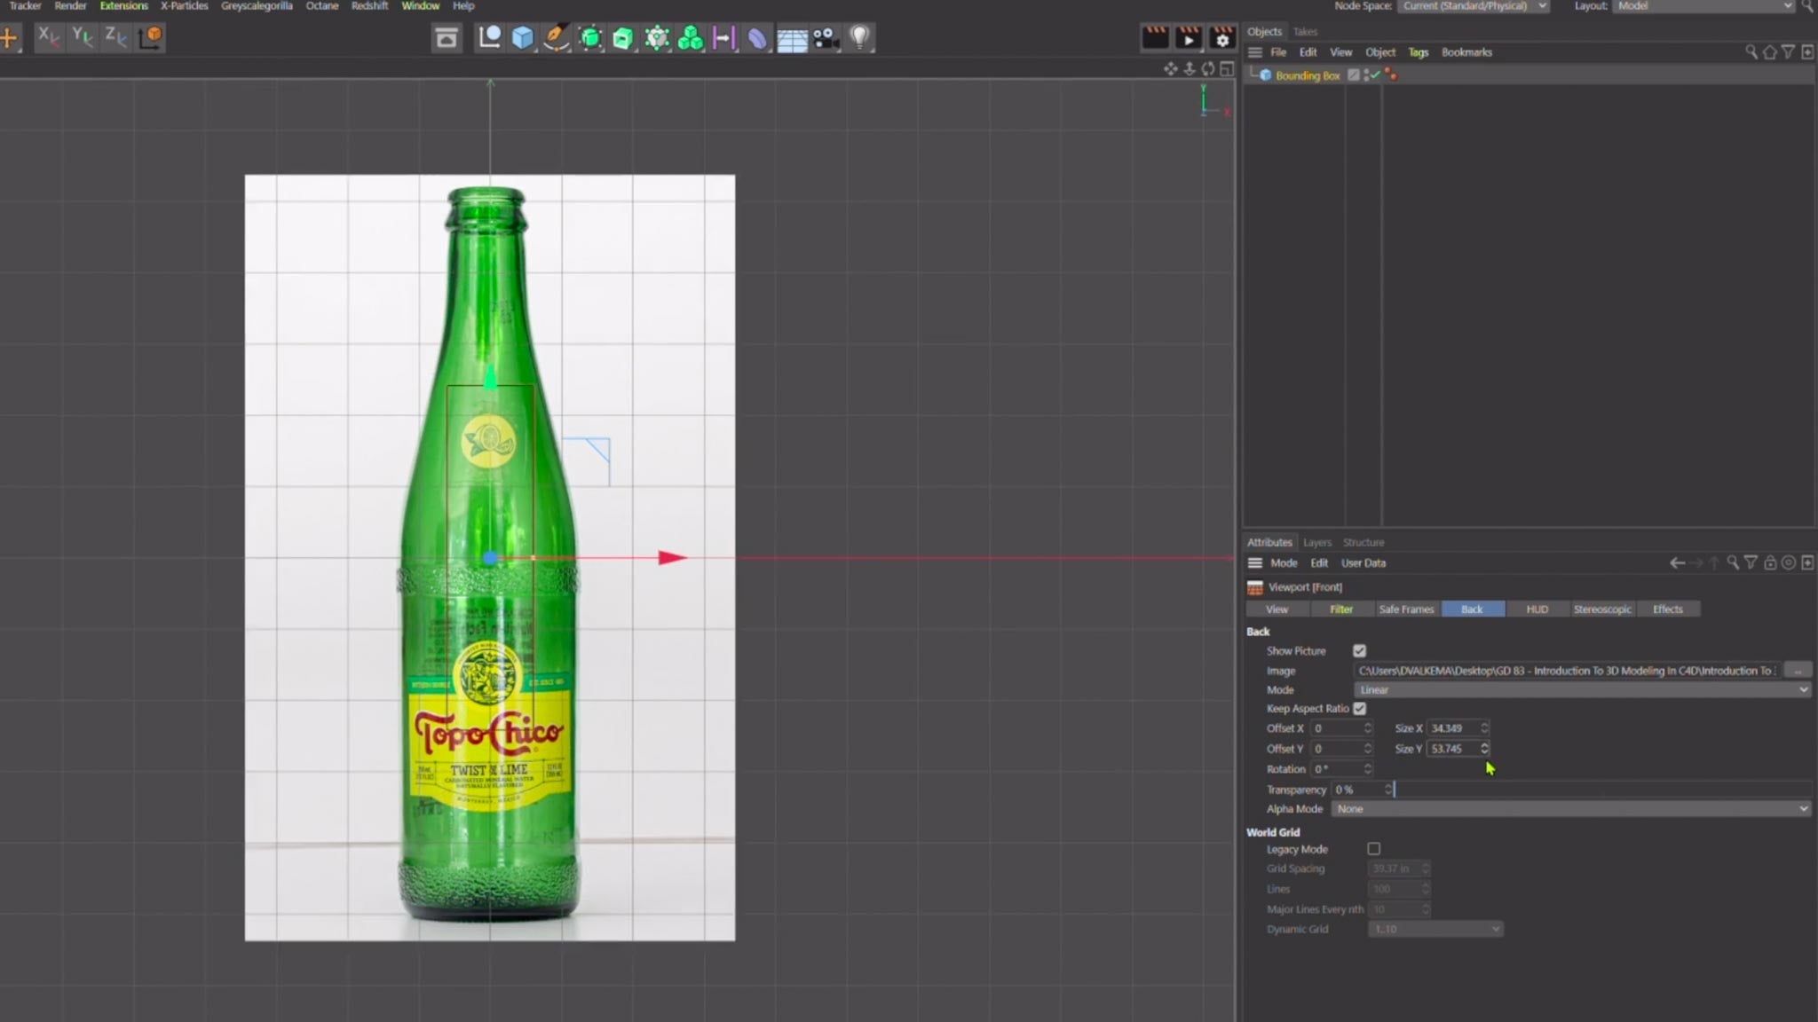
Task: Open the Mode dropdown showing Linear
Action: click(x=1580, y=689)
